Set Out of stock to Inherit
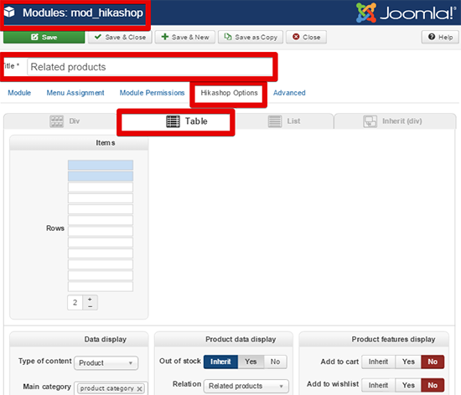Viewport: 461px width, 395px height. 220,362
